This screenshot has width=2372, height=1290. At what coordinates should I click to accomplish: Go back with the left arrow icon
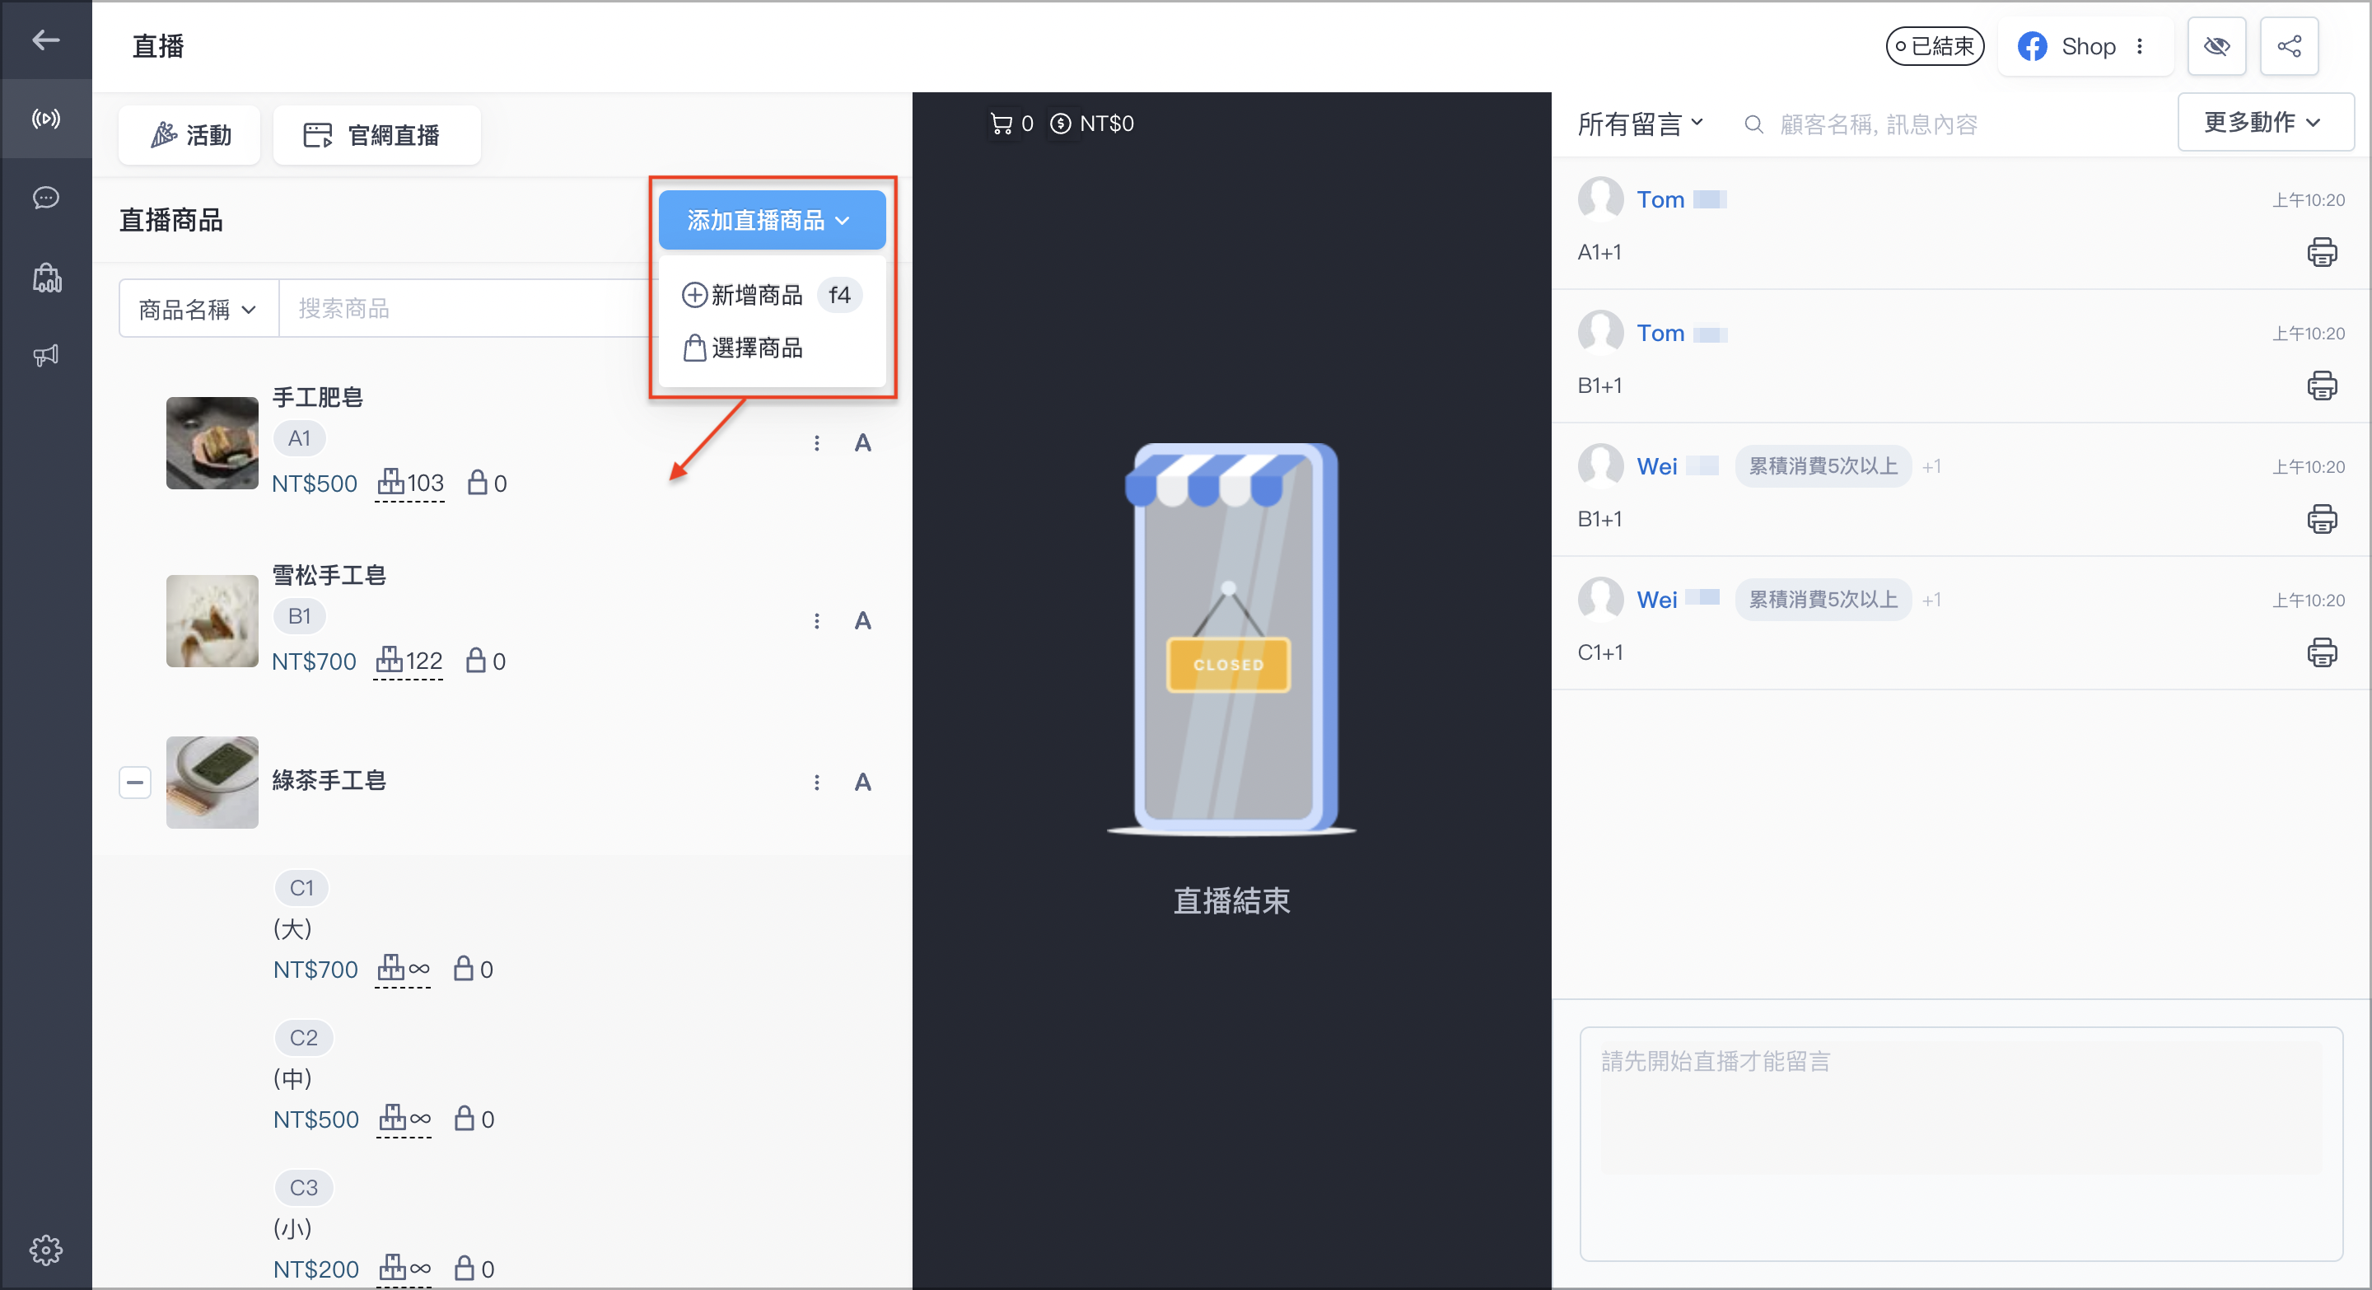click(x=46, y=40)
